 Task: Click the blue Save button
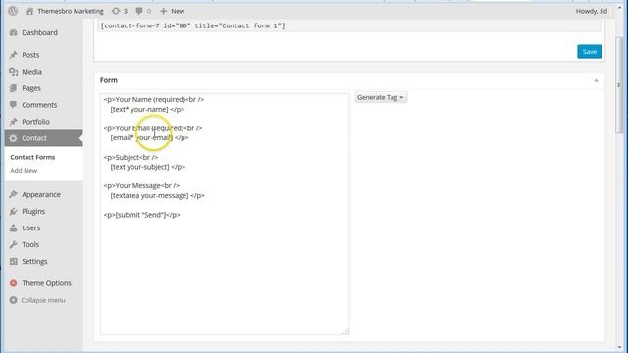[589, 52]
